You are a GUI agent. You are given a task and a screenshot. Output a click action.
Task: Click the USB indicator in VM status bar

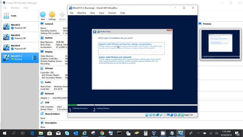click(161, 115)
